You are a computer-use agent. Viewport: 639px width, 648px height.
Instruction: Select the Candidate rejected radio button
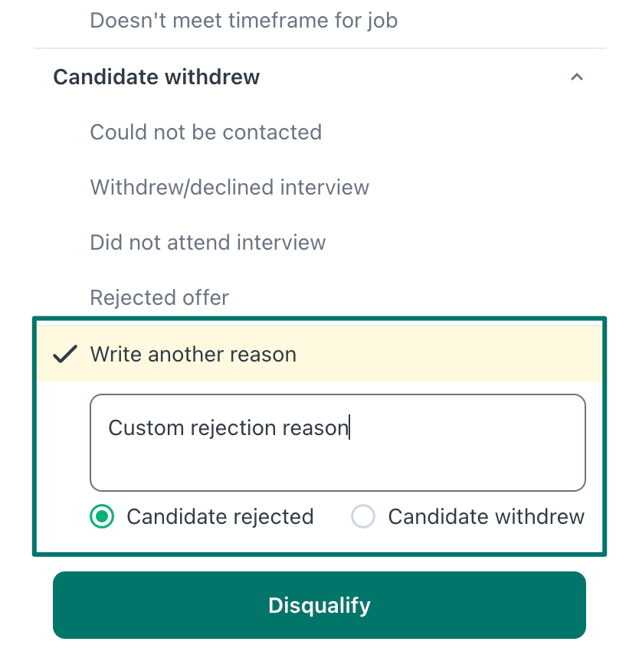[x=102, y=517]
